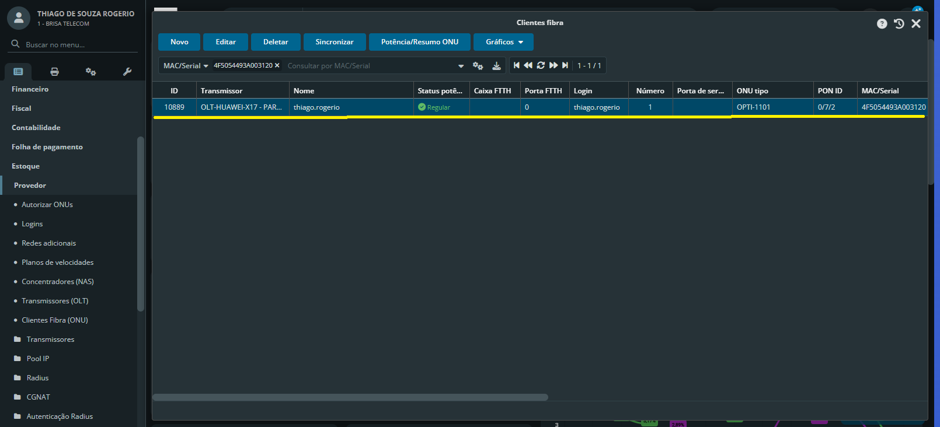
Task: Open the history clock icon
Action: pyautogui.click(x=899, y=24)
